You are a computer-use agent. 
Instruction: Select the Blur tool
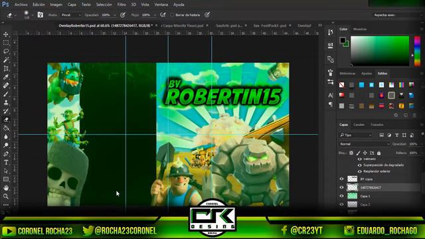[6, 137]
